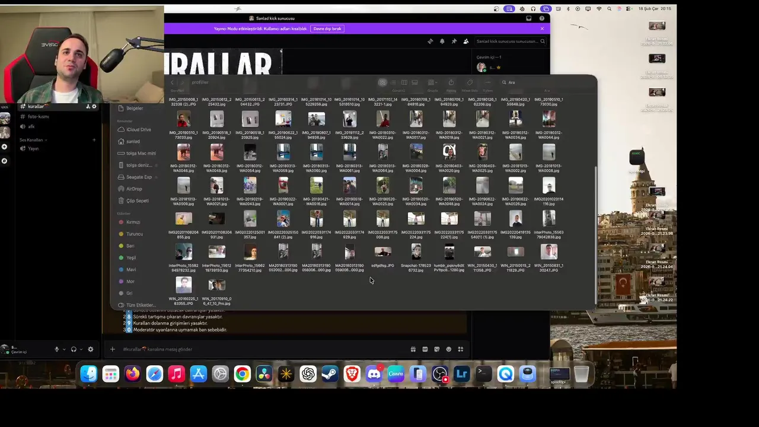The width and height of the screenshot is (759, 427).
Task: Click the Share icon in Finder toolbar
Action: (x=451, y=82)
